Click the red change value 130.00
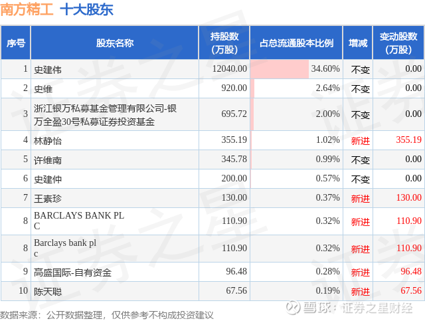The height and width of the screenshot is (321, 425). (x=409, y=197)
